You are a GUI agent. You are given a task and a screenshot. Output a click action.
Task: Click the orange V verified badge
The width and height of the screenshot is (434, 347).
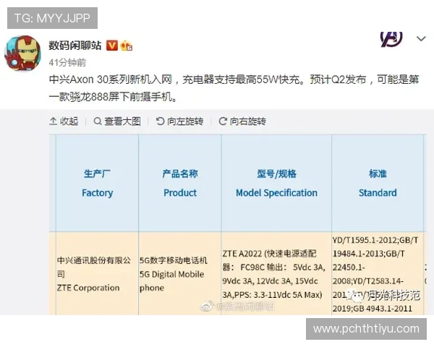click(112, 46)
